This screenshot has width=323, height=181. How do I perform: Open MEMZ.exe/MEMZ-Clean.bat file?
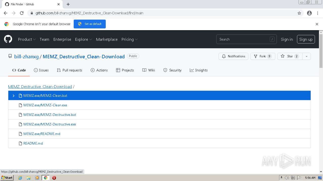coord(45,96)
